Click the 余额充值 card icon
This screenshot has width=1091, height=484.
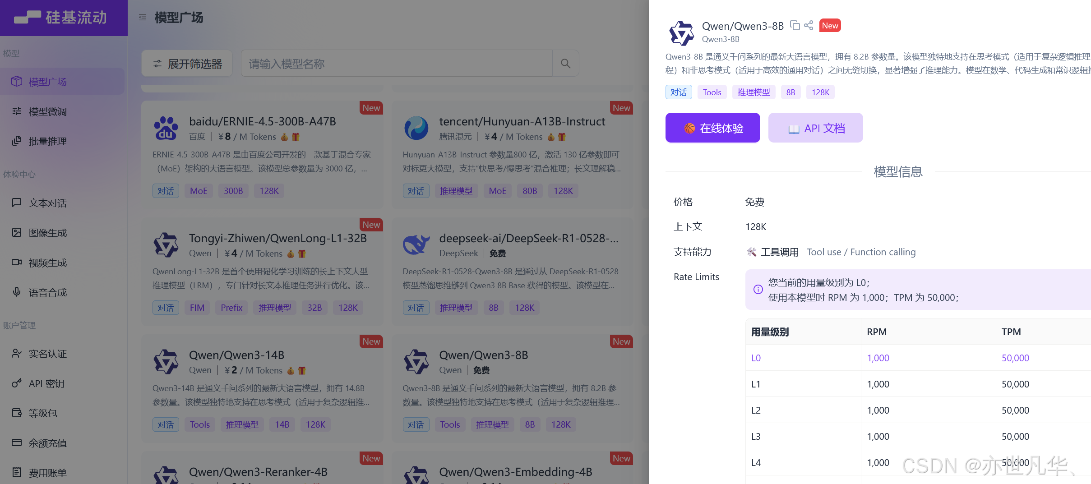[x=17, y=443]
